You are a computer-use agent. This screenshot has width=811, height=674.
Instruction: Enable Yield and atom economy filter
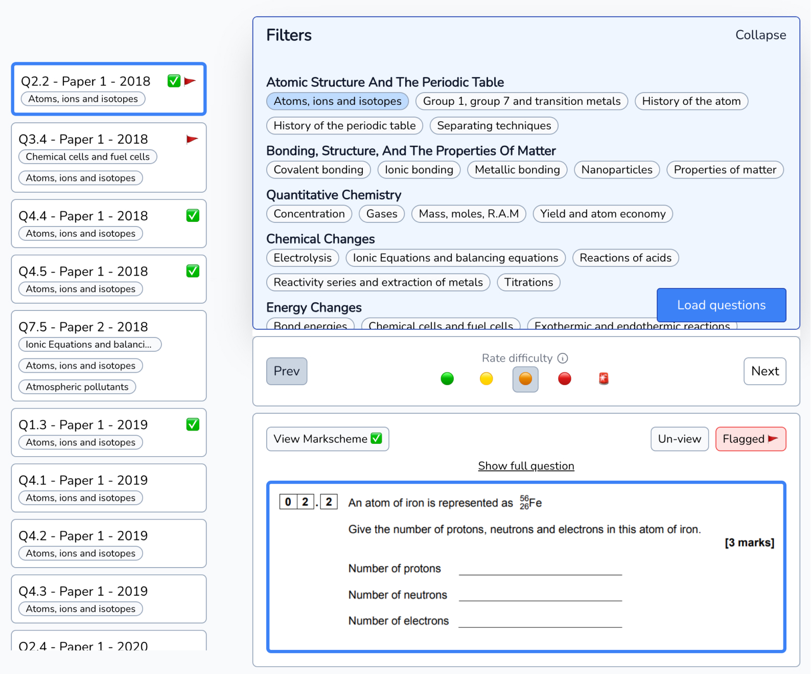pyautogui.click(x=603, y=214)
